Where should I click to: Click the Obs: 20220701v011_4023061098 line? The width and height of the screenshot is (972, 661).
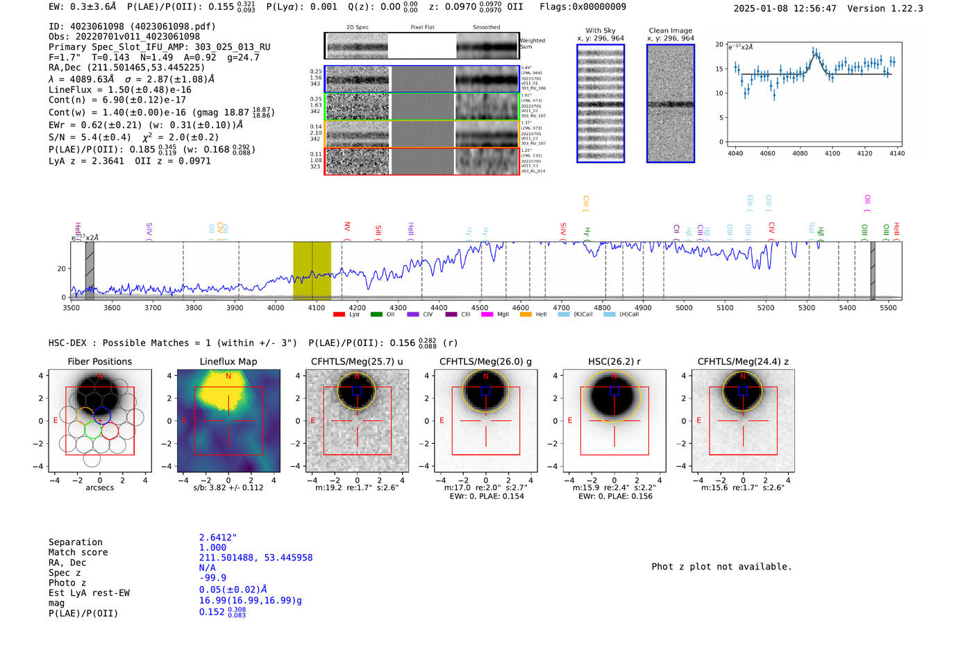pos(124,37)
